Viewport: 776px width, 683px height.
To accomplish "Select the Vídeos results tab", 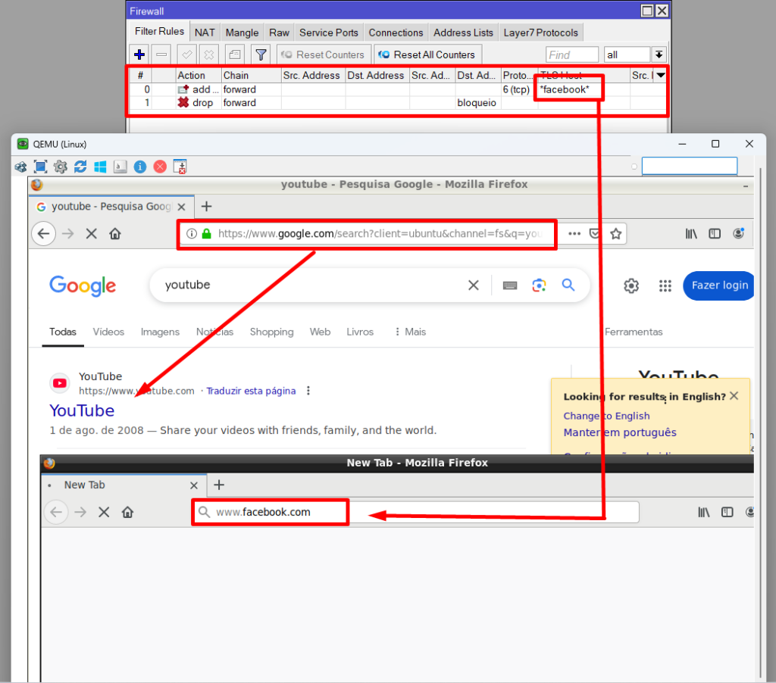I will pyautogui.click(x=108, y=332).
